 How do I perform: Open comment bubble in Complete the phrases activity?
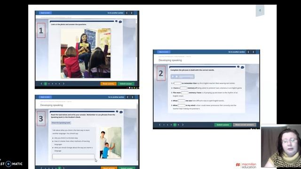coord(243,67)
